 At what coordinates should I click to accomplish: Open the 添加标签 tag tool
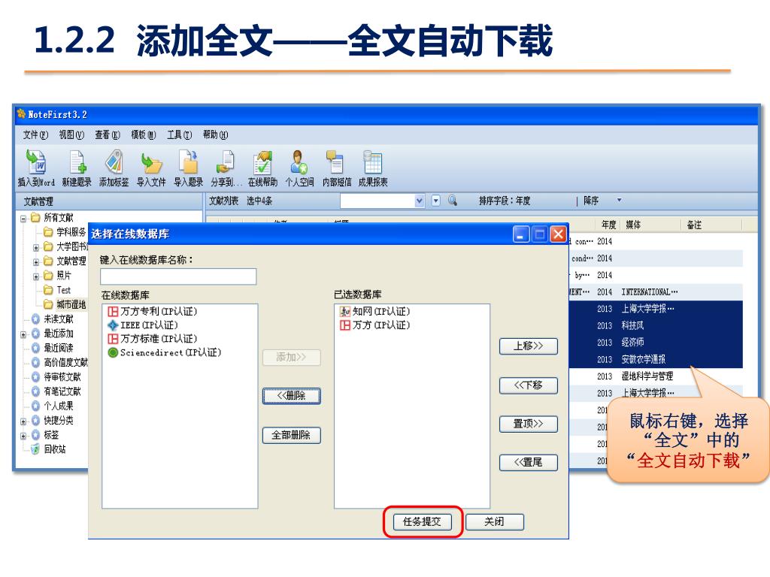(x=114, y=168)
